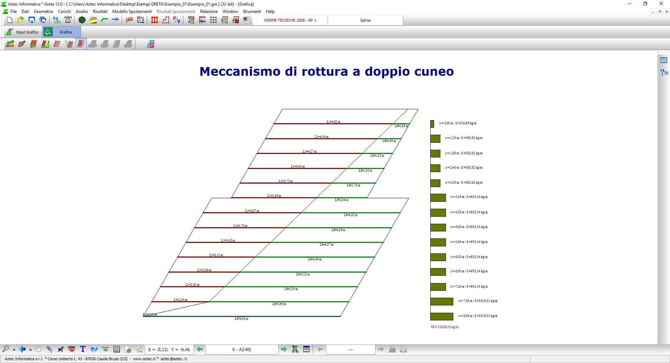Click the olive bar at z=-8,40 m
The image size is (670, 363).
(x=441, y=316)
